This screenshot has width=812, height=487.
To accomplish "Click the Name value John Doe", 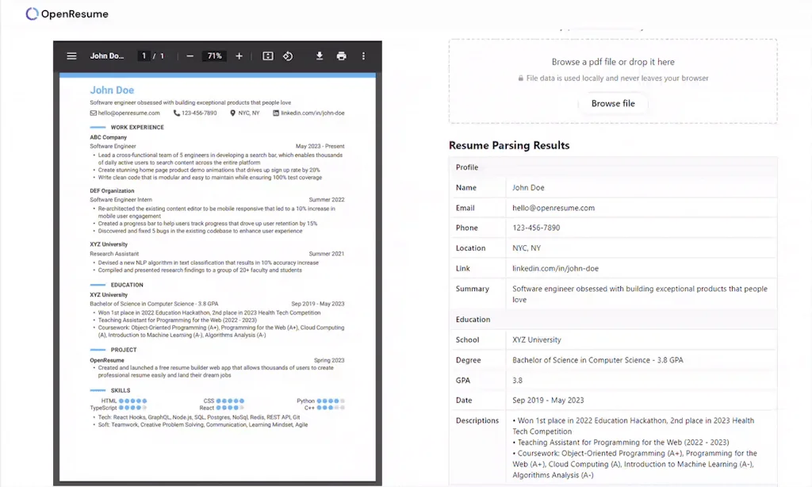I will [x=529, y=187].
